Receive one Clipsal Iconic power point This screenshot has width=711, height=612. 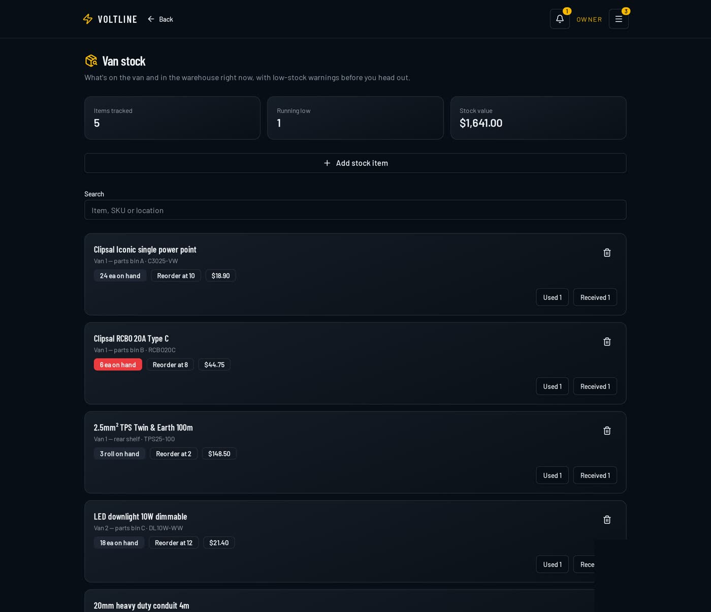coord(595,297)
